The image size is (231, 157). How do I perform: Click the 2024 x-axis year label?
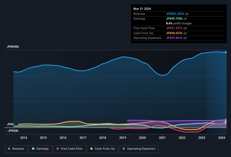222,138
